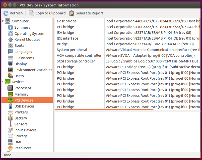This screenshot has height=160, width=202.
Task: Click the Copy to Clipboard icon
Action: coord(32,13)
